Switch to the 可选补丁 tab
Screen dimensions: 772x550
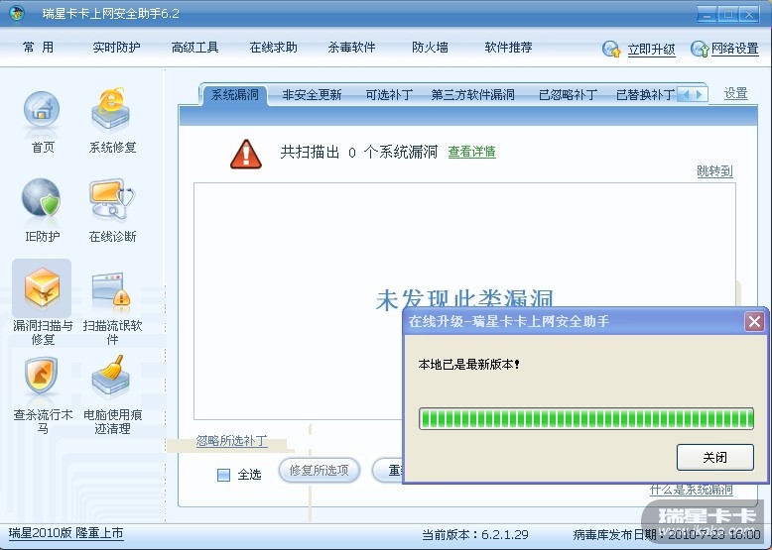pyautogui.click(x=389, y=95)
